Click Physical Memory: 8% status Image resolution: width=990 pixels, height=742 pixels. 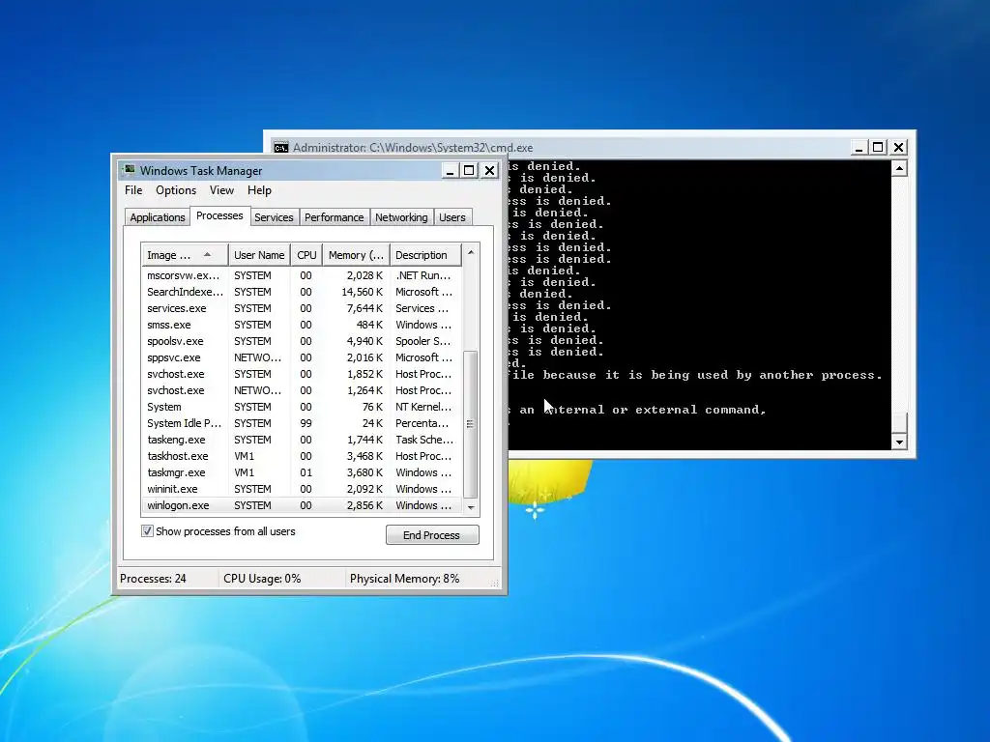(405, 579)
